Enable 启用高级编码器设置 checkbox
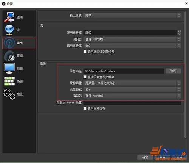This screenshot has height=163, width=189. tap(85, 52)
